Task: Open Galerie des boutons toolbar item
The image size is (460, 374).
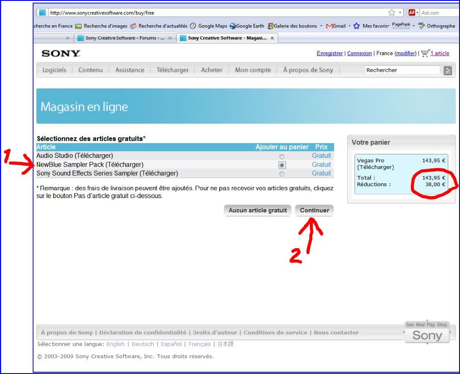Action: [x=292, y=26]
